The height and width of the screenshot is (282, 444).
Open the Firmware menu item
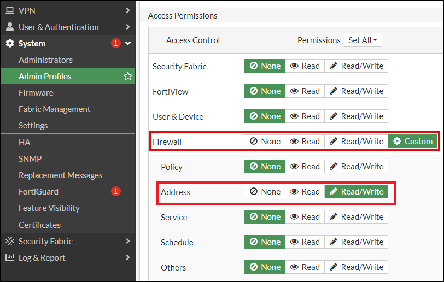pos(36,93)
